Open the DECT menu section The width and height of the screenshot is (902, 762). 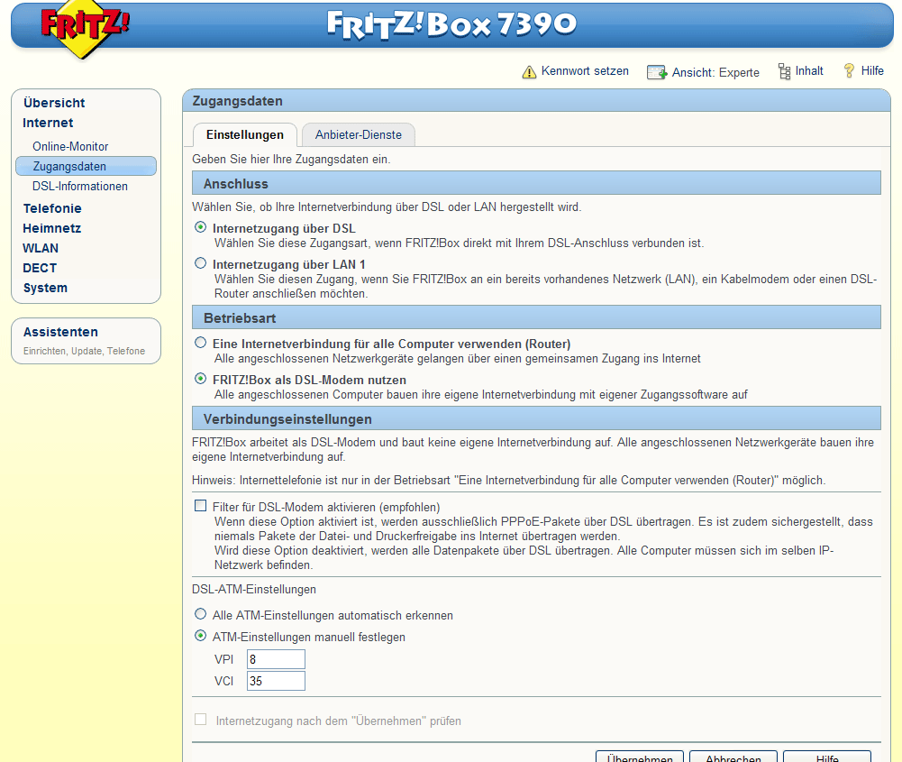pyautogui.click(x=40, y=268)
